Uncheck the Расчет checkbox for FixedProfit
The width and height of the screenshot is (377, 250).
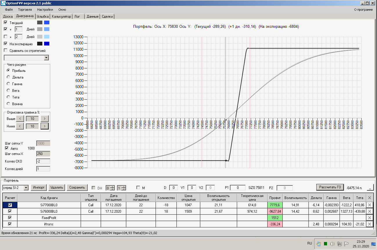click(10, 218)
